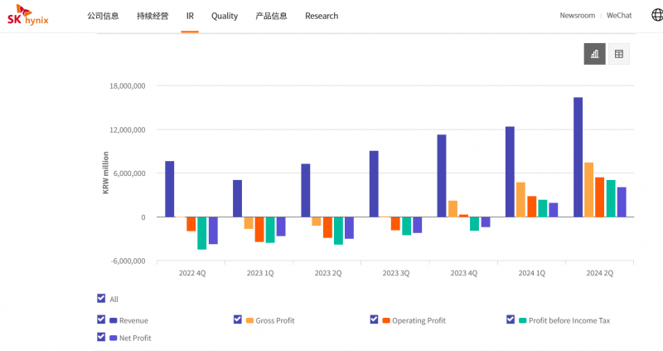Select the IR navigation tab
This screenshot has width=663, height=351.
[190, 16]
